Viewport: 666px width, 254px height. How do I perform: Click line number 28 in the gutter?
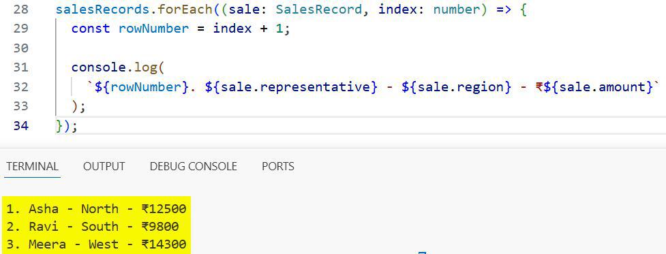coord(21,10)
